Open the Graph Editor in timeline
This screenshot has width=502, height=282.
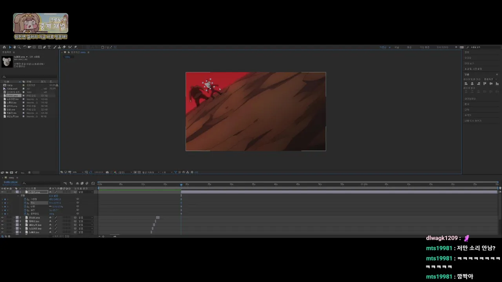[x=93, y=183]
